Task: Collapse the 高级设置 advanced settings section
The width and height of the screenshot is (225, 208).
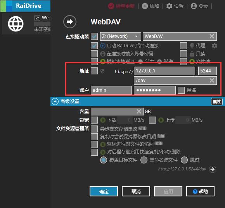Action: click(55, 101)
